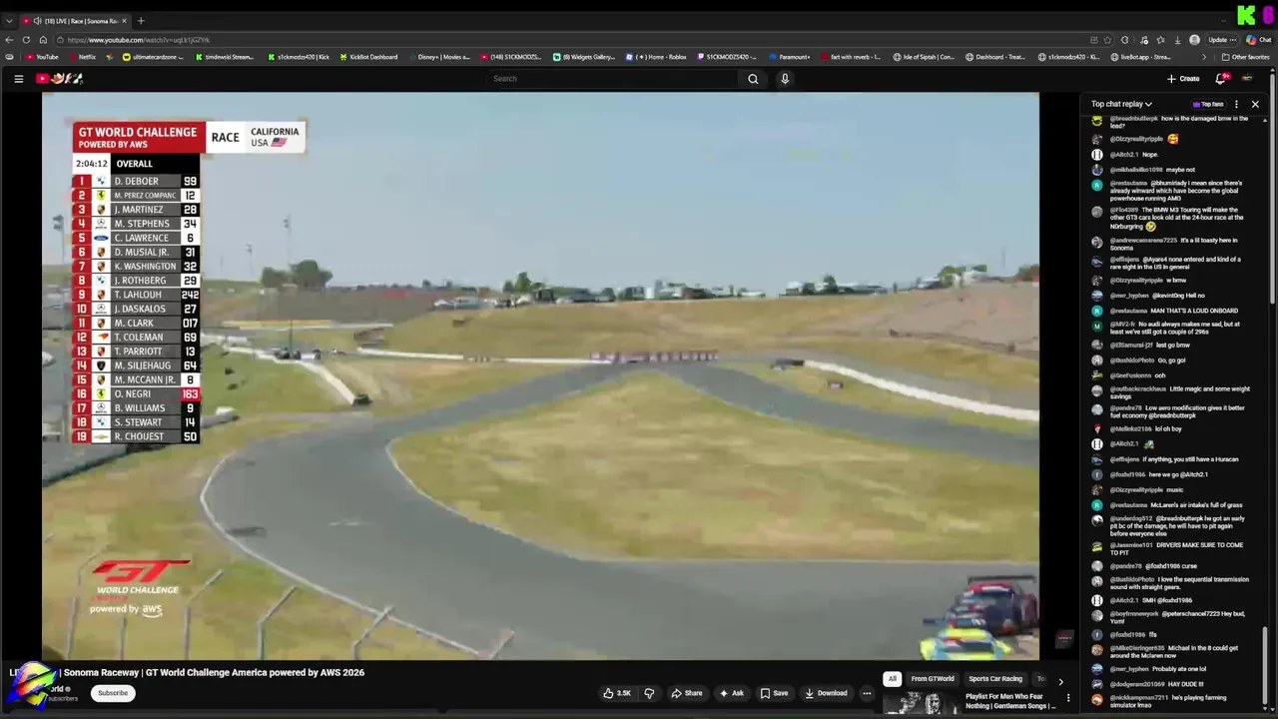This screenshot has width=1278, height=719.
Task: Open a new browser tab
Action: point(141,21)
